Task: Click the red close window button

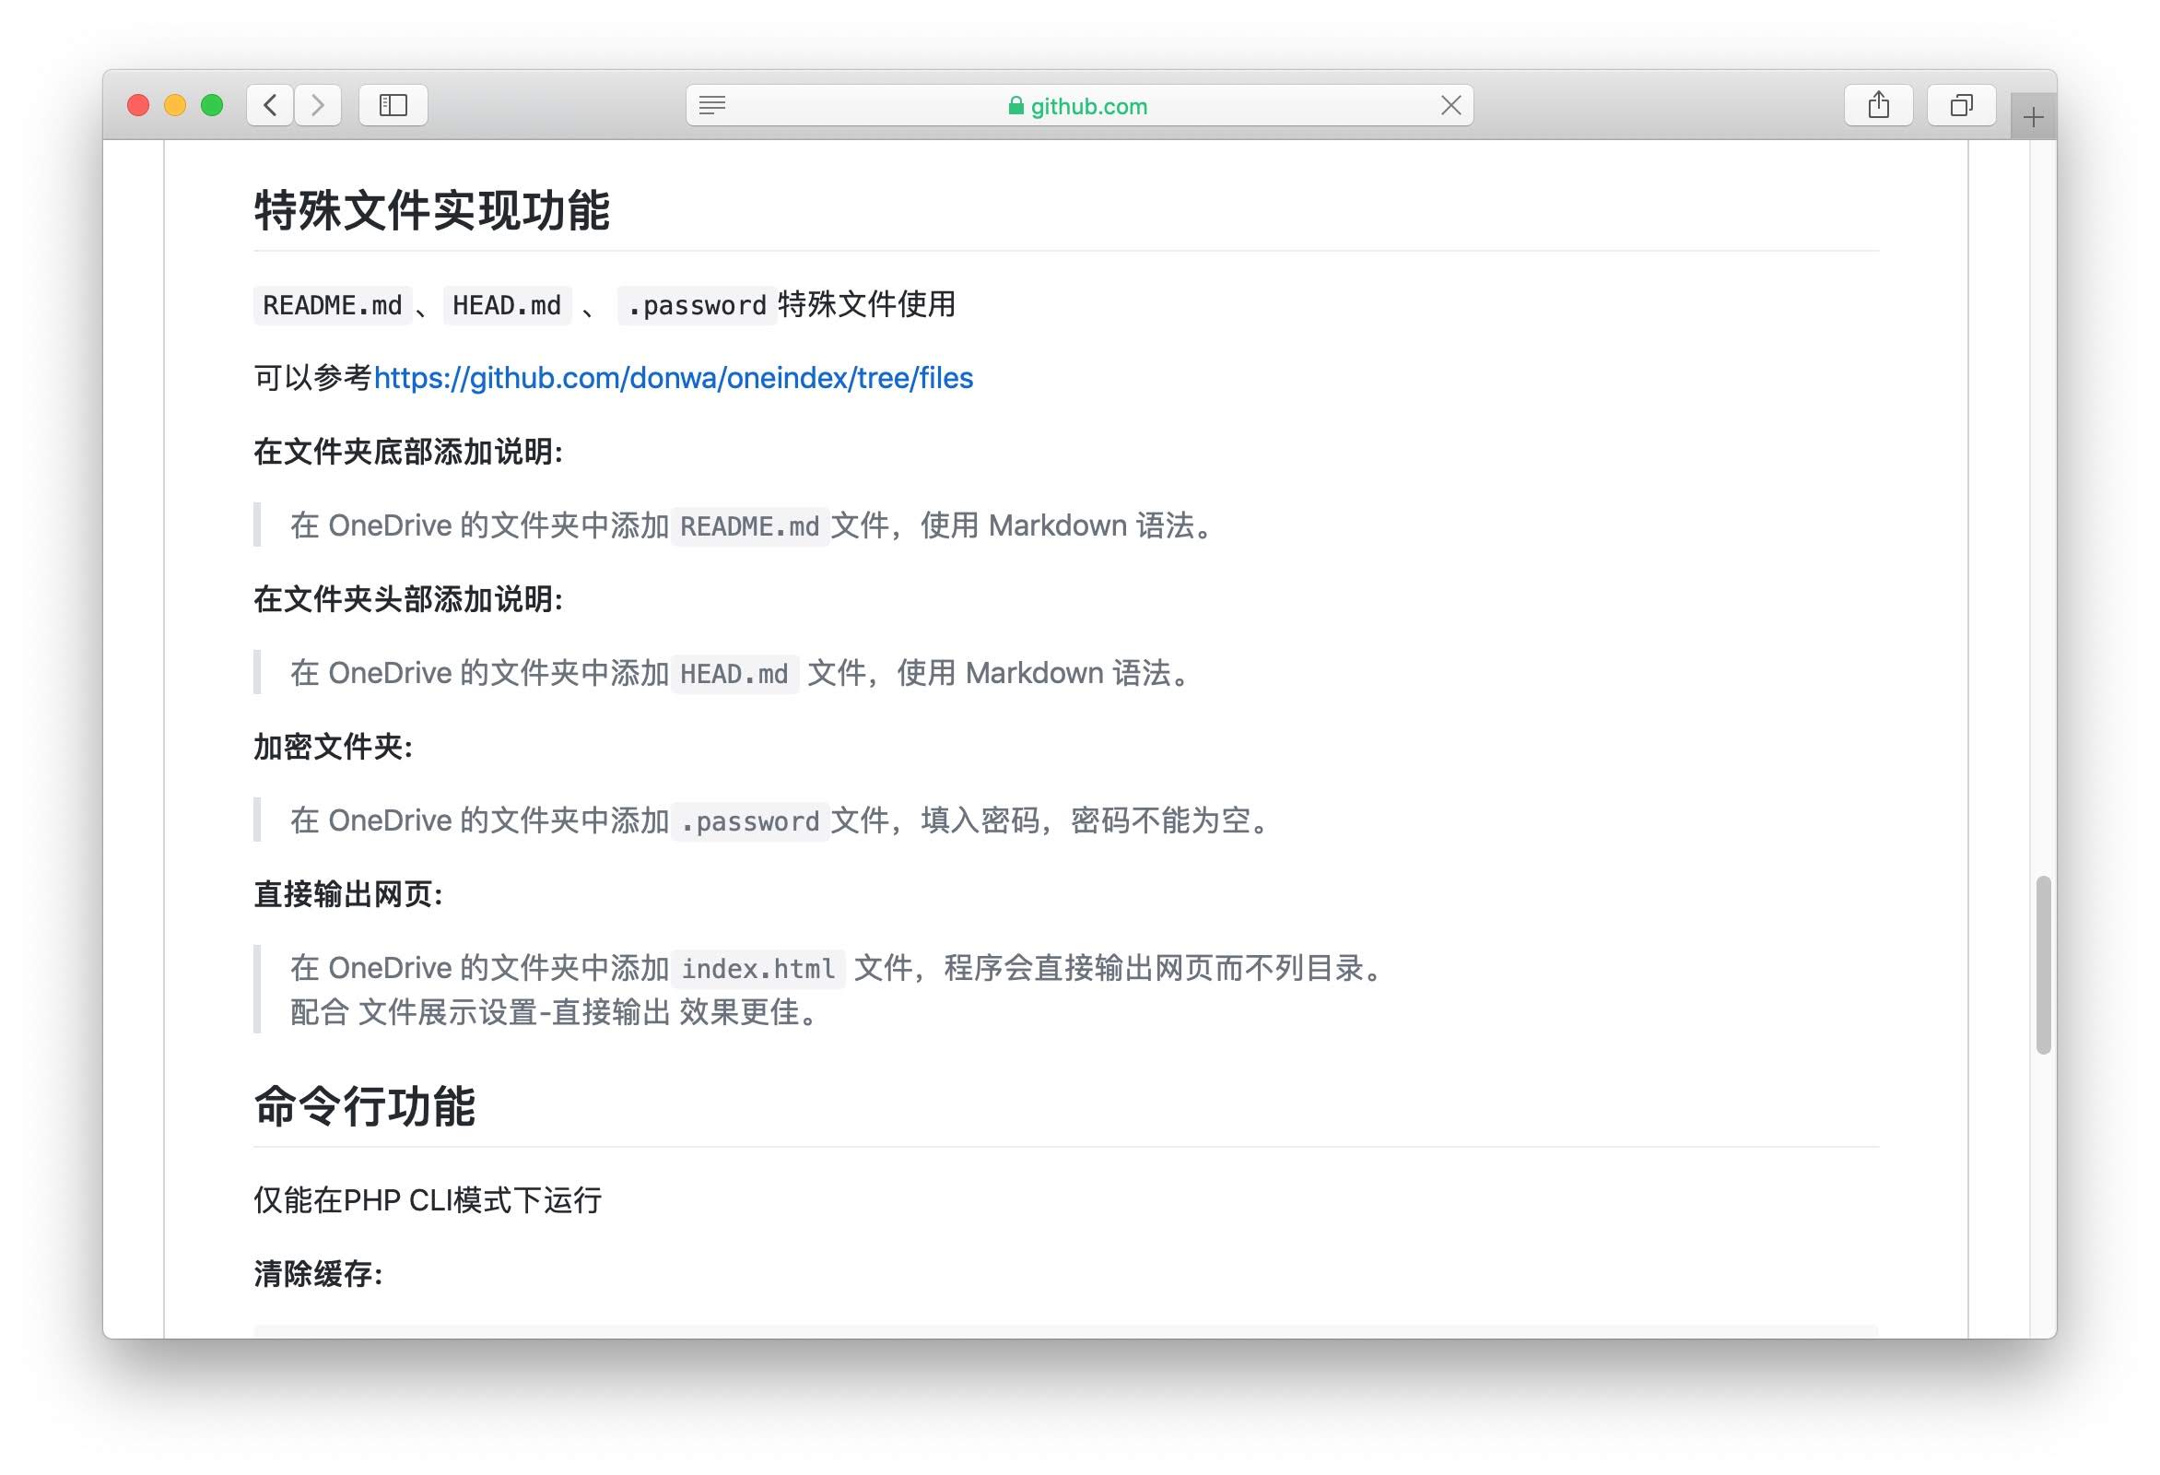Action: click(x=138, y=105)
